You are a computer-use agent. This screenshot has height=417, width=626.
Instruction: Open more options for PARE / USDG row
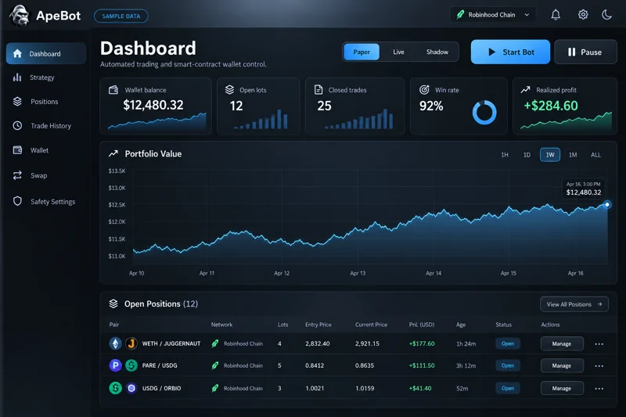(599, 366)
